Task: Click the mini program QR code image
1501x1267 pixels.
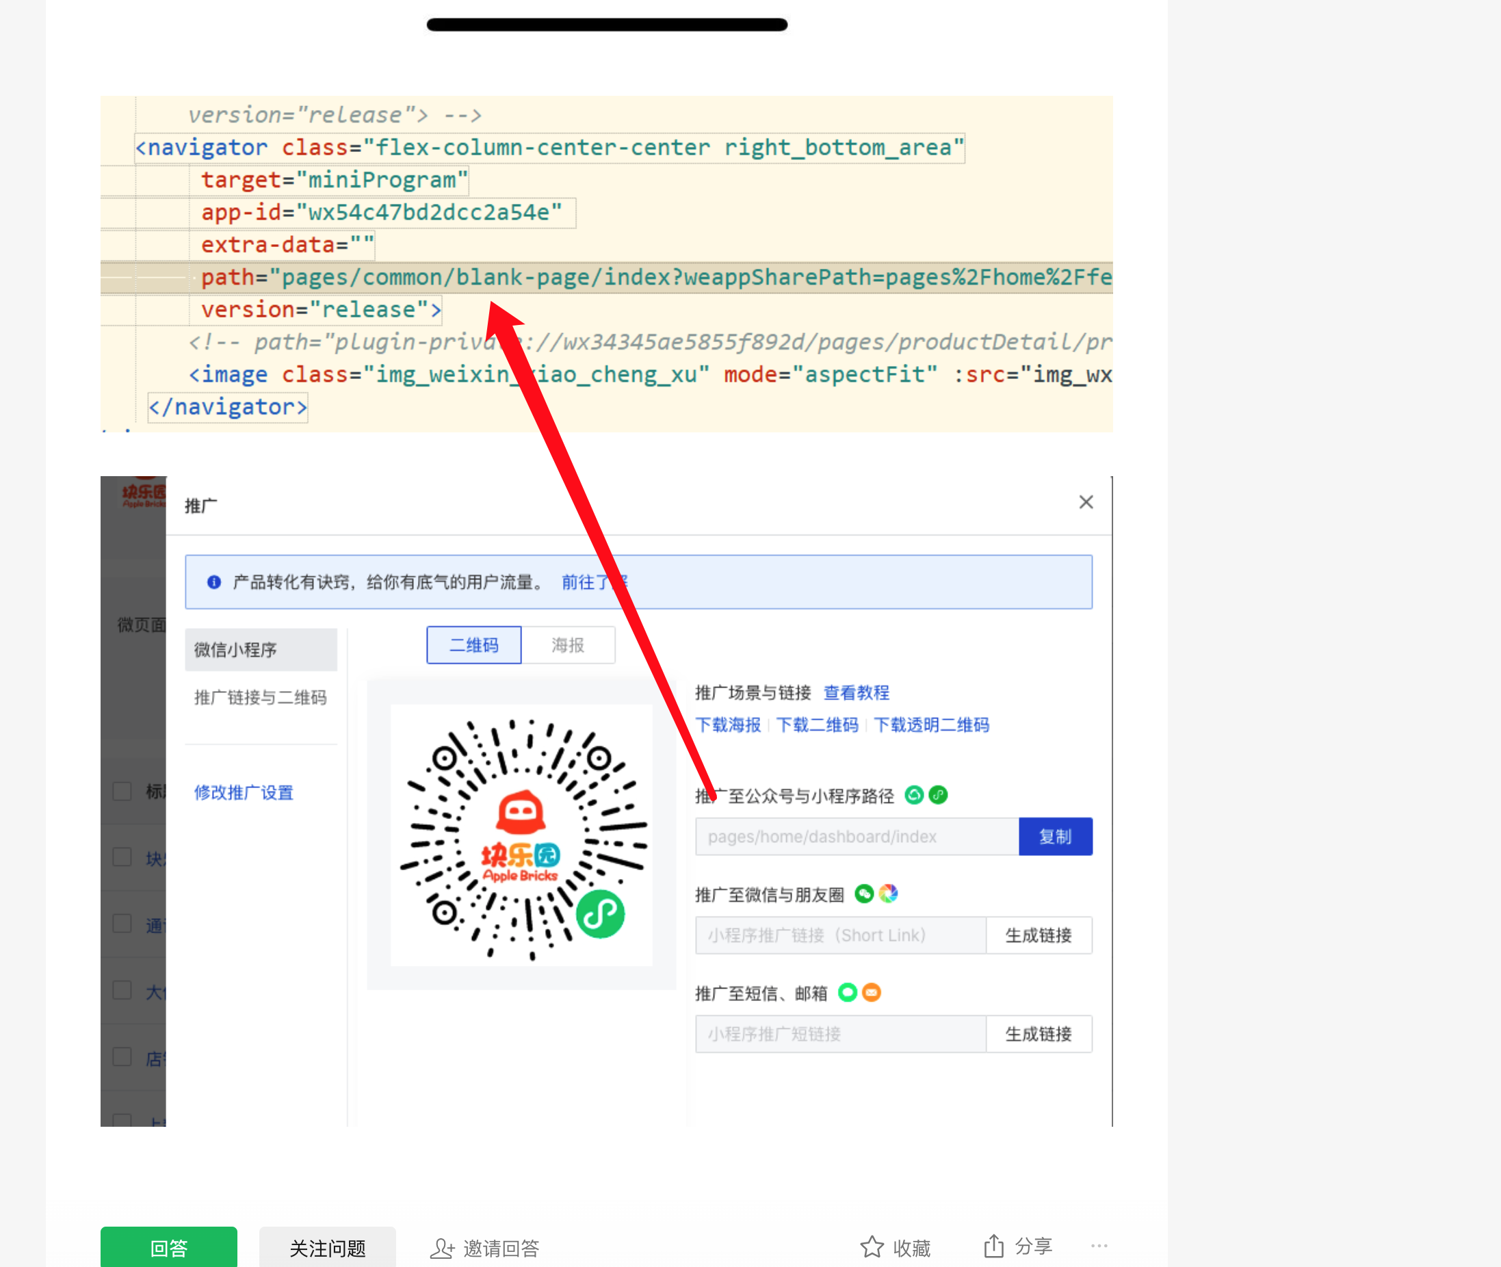Action: click(x=521, y=835)
